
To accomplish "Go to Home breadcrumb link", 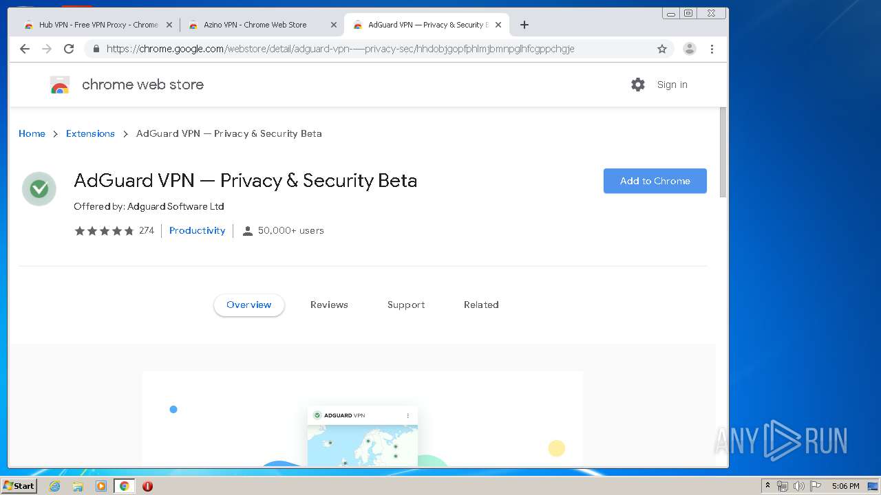I will [x=32, y=133].
